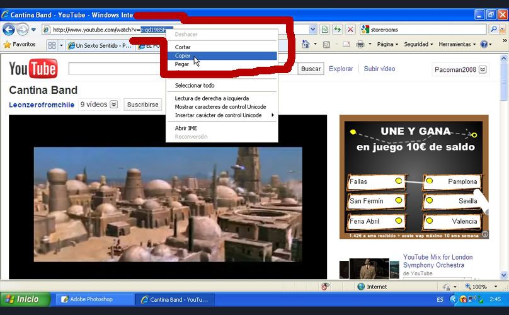Open the 100% zoom level dropdown
Viewport: 509px width, 315px height.
pos(495,287)
